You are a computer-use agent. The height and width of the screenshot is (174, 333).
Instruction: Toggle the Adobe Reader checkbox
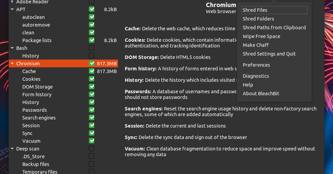coord(92,2)
